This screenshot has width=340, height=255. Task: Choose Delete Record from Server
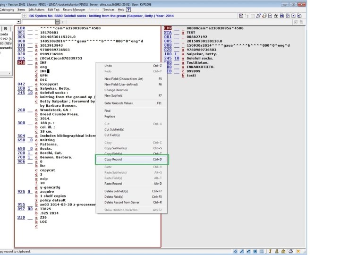[131, 202]
